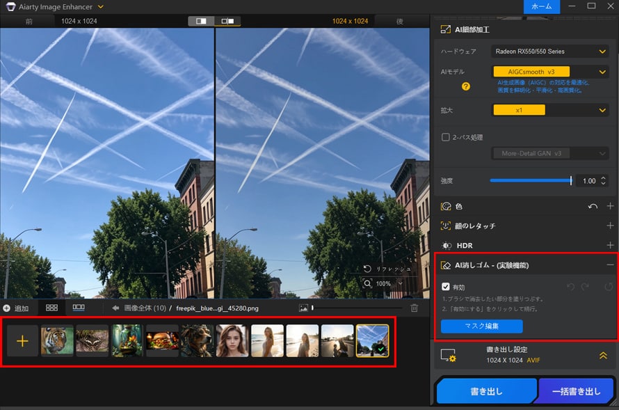Click the refresh (リフレッシュ) preview icon
619x410 pixels.
(x=367, y=269)
